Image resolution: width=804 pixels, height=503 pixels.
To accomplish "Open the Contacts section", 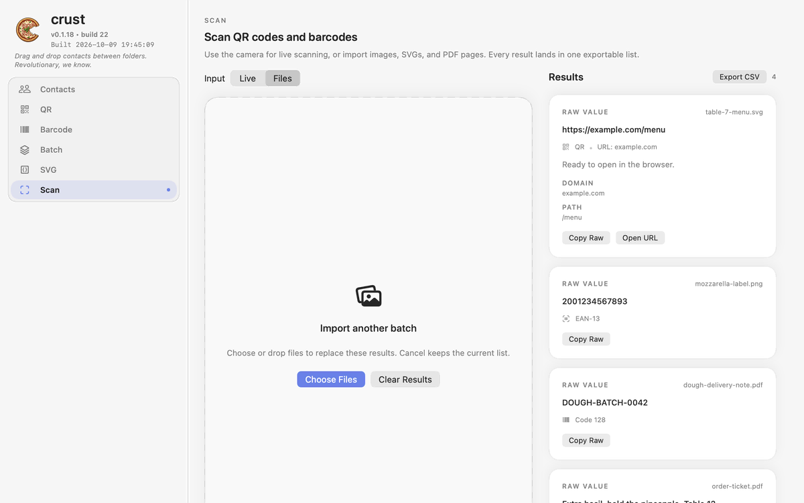I will point(94,89).
